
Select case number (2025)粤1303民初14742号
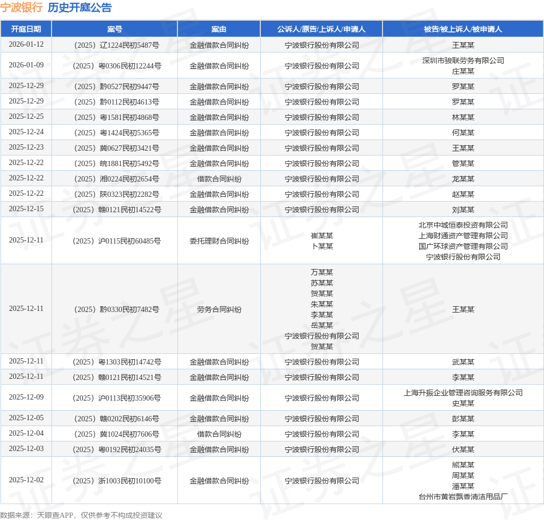116,362
